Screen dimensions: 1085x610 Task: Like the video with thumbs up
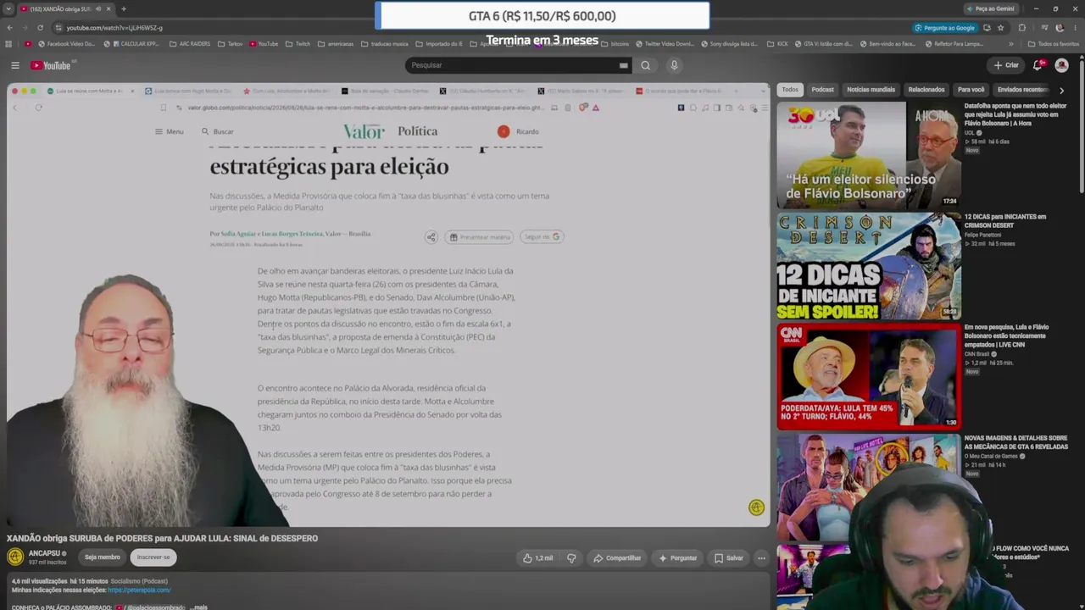[x=537, y=558]
